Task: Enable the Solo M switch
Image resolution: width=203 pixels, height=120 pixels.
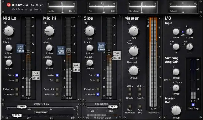Action: pyautogui.click(x=129, y=95)
